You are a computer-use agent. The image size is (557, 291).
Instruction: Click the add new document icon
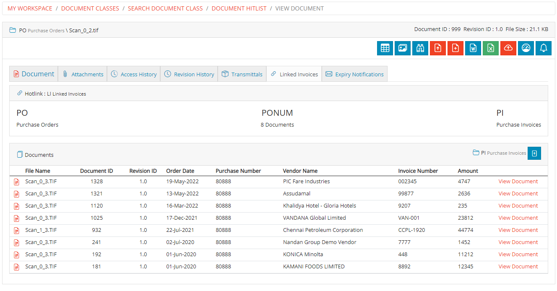click(x=455, y=48)
